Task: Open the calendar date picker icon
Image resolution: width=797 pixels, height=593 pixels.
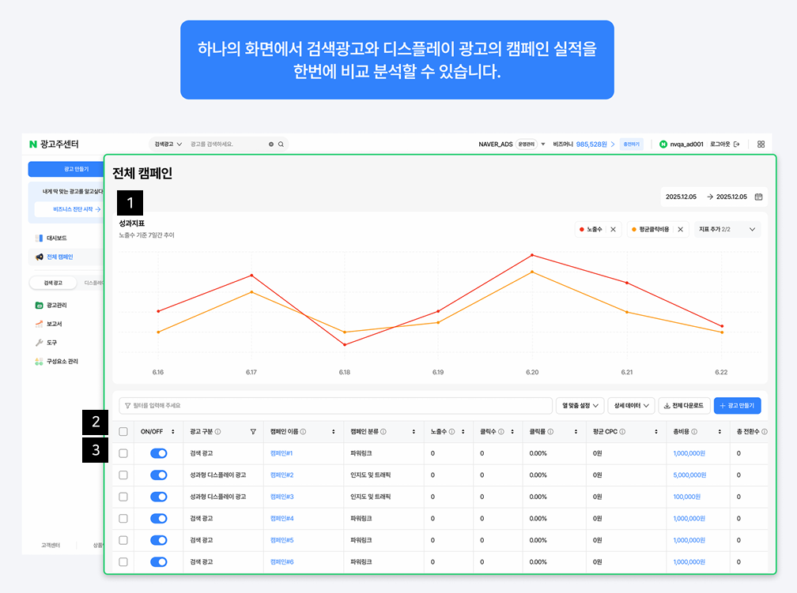Action: point(758,197)
